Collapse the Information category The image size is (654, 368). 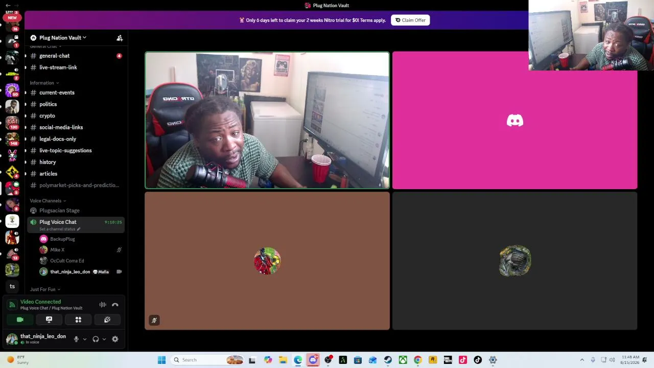click(x=44, y=83)
